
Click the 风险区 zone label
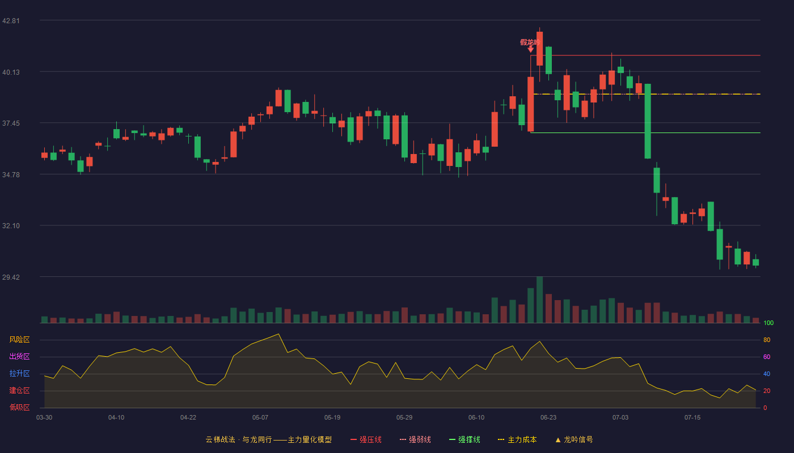19,340
